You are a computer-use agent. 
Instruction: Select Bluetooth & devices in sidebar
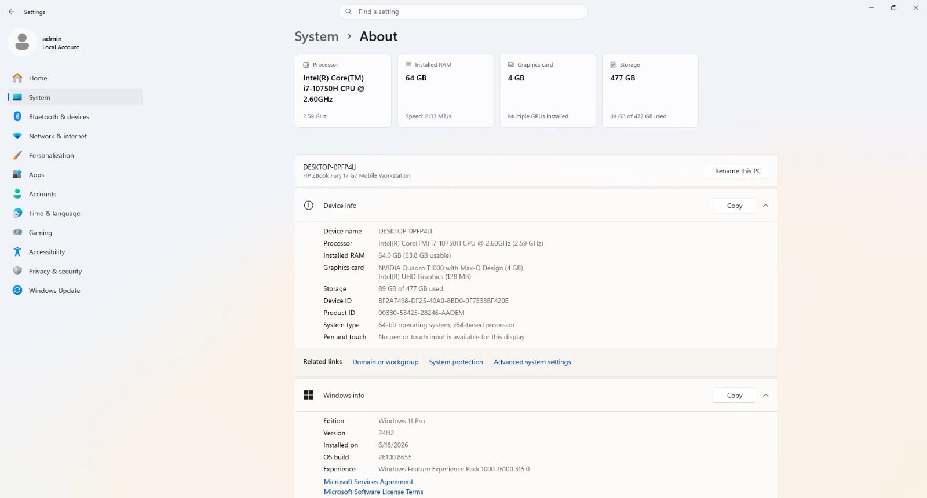(x=75, y=116)
